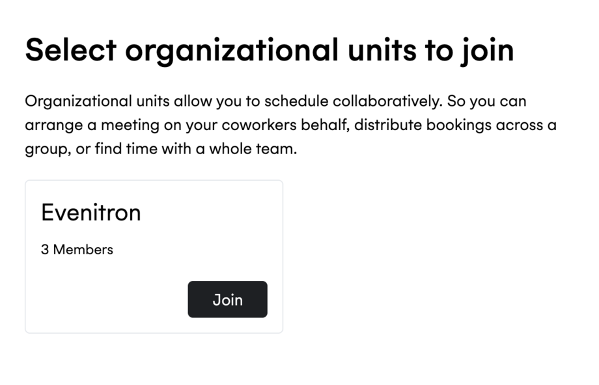
Task: Click the word Select in the heading
Action: click(71, 50)
